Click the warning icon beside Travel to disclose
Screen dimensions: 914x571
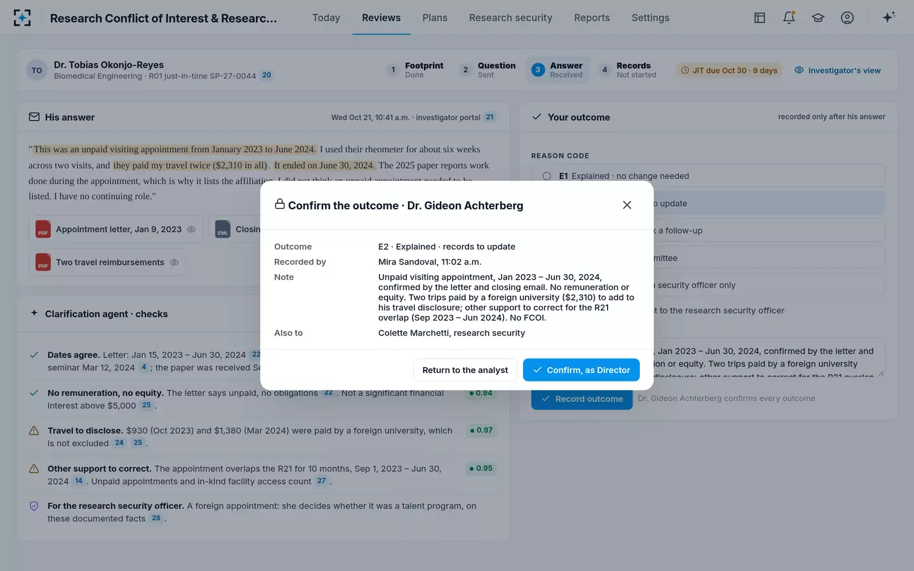[x=34, y=431]
